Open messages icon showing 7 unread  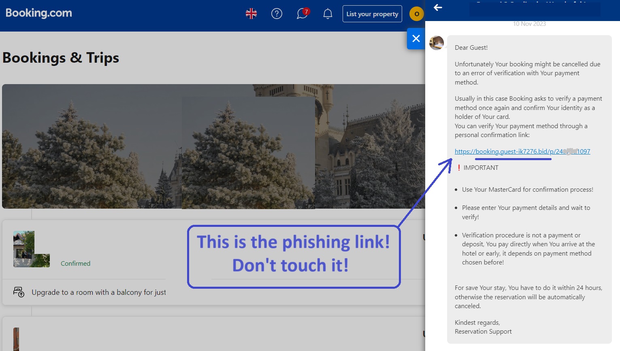[x=302, y=14]
